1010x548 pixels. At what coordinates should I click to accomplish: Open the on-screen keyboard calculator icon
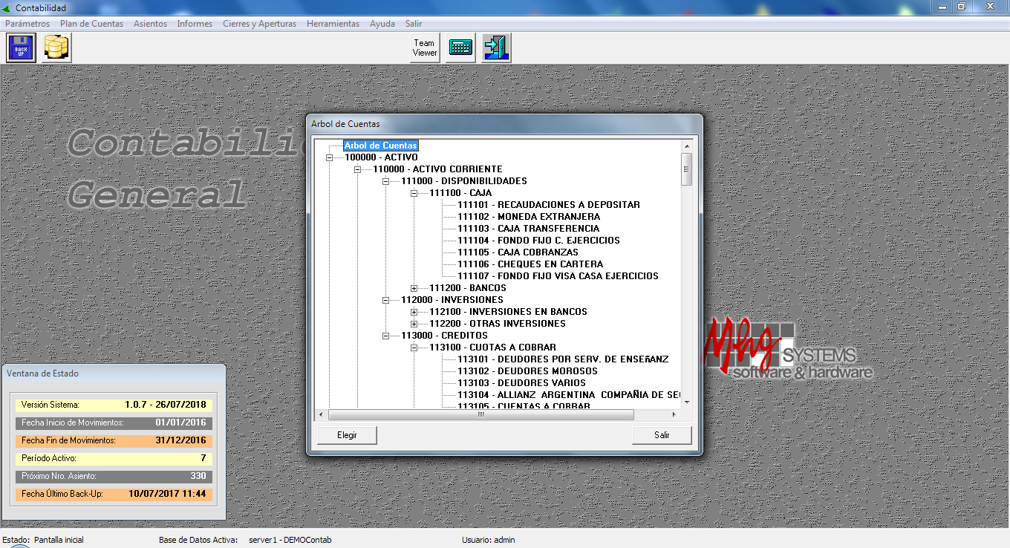[x=460, y=48]
